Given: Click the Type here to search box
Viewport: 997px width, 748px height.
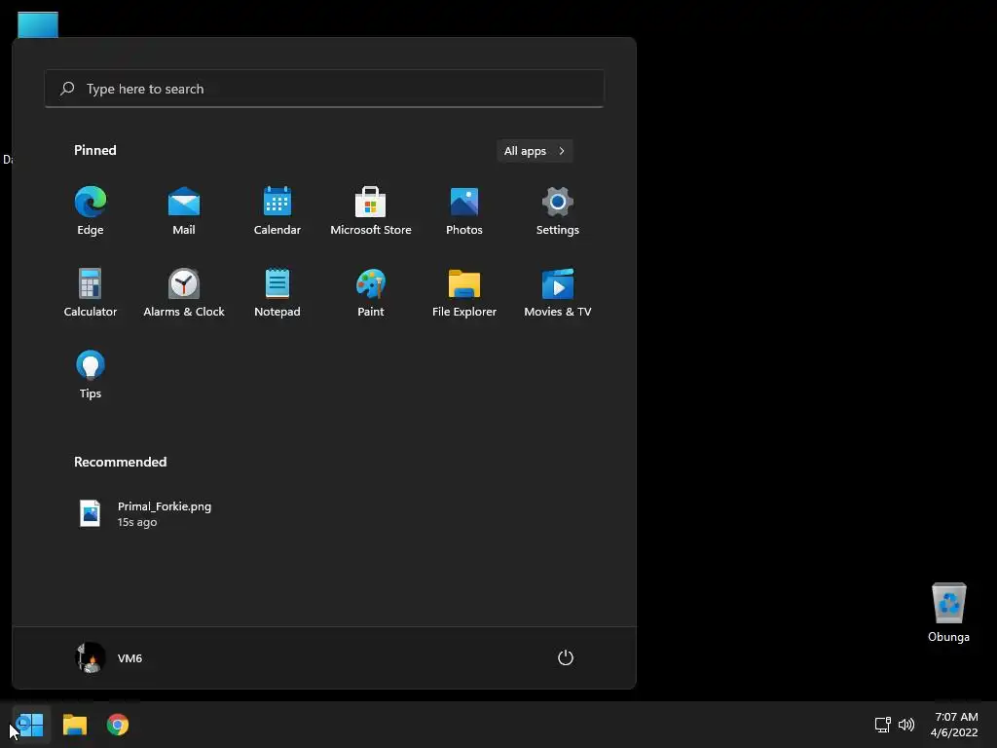Looking at the screenshot, I should [x=324, y=89].
